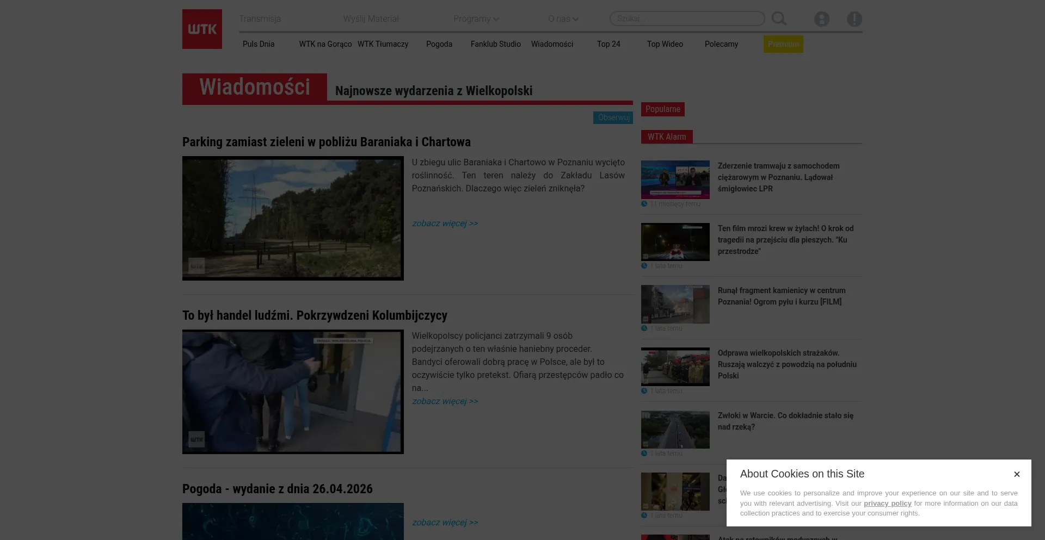
Task: Open the police arrest article thumbnail
Action: [x=293, y=392]
